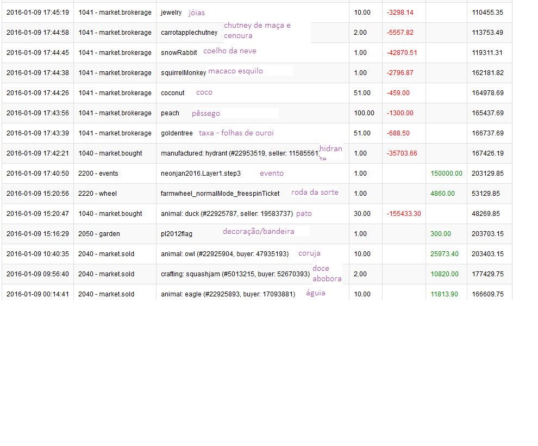Click the '2050 - garden' type cell
The height and width of the screenshot is (446, 538).
point(99,234)
